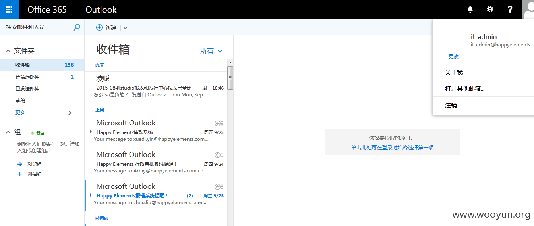The width and height of the screenshot is (534, 226).
Task: Open the dropdown arrow next to 新建
Action: pos(125,28)
